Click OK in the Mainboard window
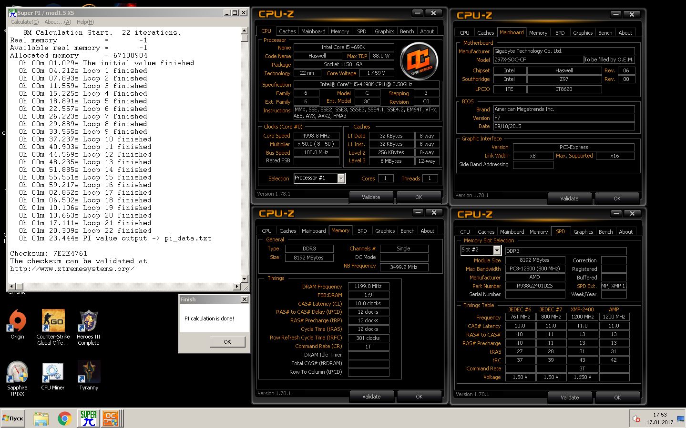 pyautogui.click(x=617, y=199)
